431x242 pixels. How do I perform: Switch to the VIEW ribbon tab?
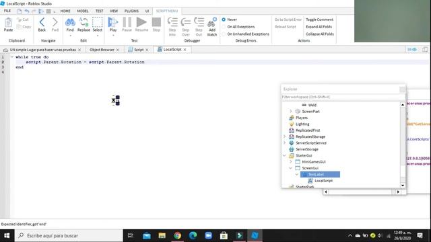point(114,11)
